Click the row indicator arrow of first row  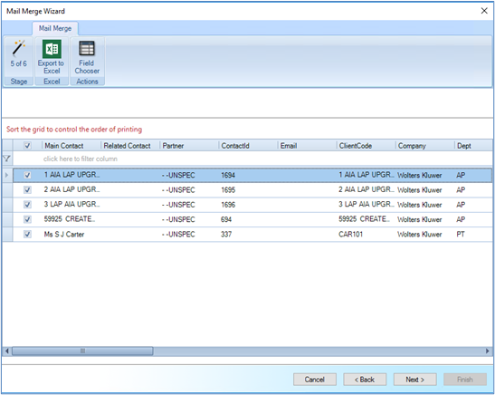pos(7,175)
